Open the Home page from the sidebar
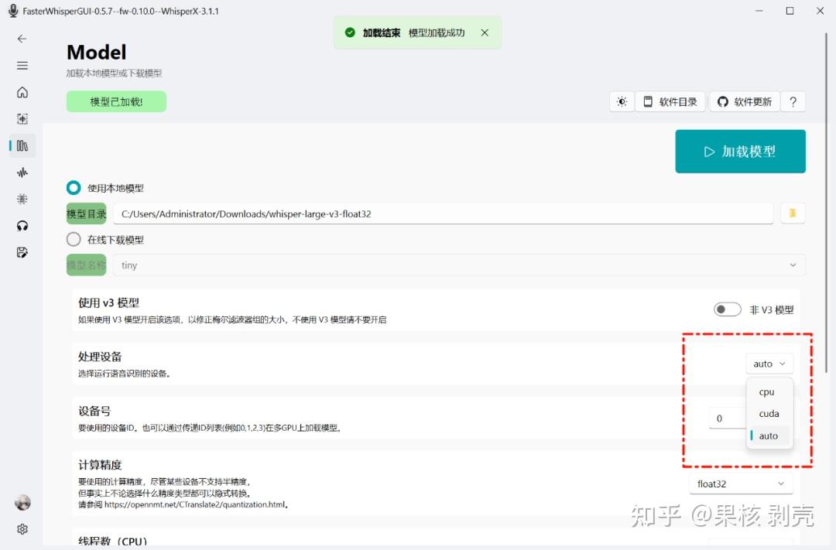Image resolution: width=836 pixels, height=550 pixels. (22, 92)
